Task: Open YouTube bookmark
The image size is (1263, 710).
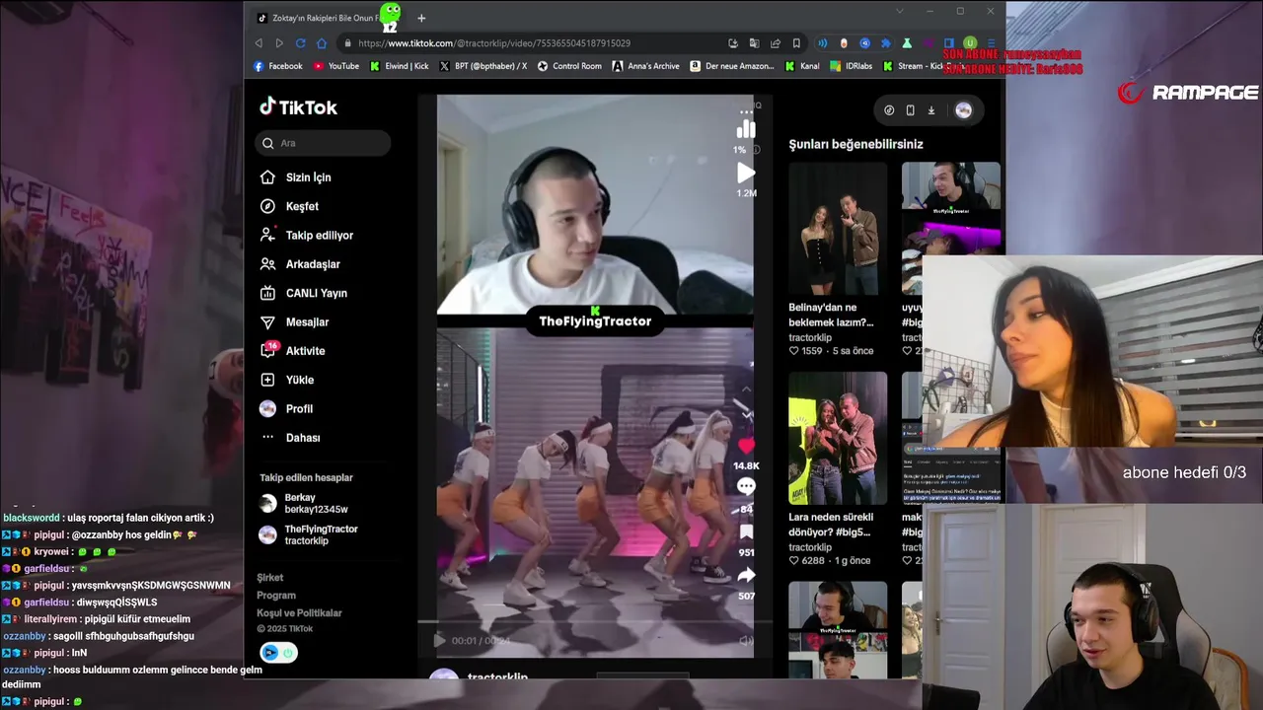Action: pyautogui.click(x=336, y=66)
